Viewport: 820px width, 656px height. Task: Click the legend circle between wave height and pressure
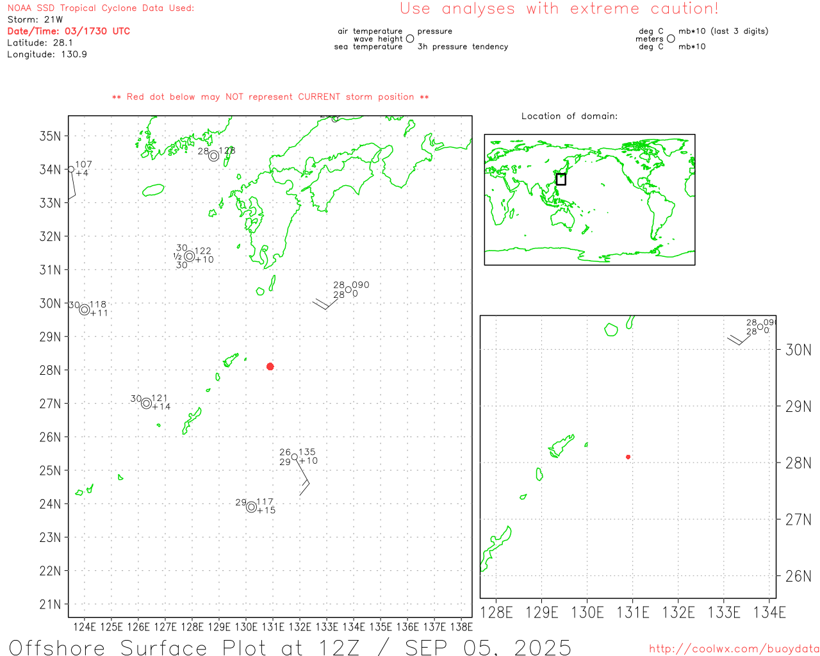[x=410, y=38]
